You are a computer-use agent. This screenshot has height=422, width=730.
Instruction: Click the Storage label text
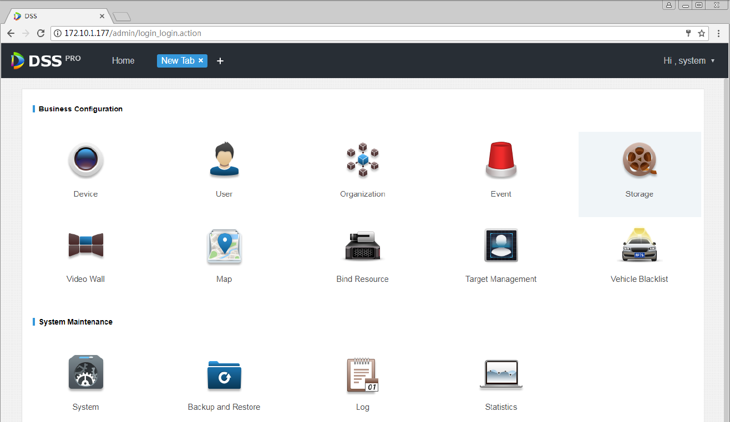(x=640, y=194)
